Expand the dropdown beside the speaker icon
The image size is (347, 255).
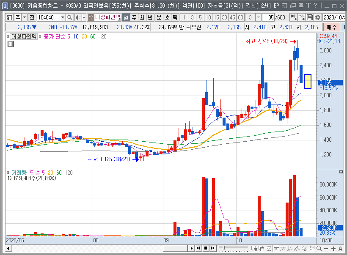84,17
